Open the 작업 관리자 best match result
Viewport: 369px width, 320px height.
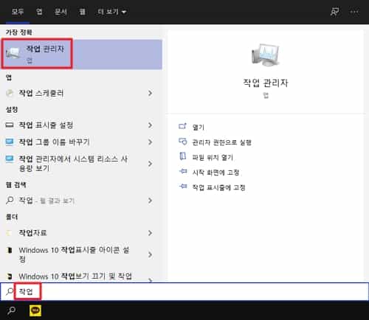tap(81, 54)
